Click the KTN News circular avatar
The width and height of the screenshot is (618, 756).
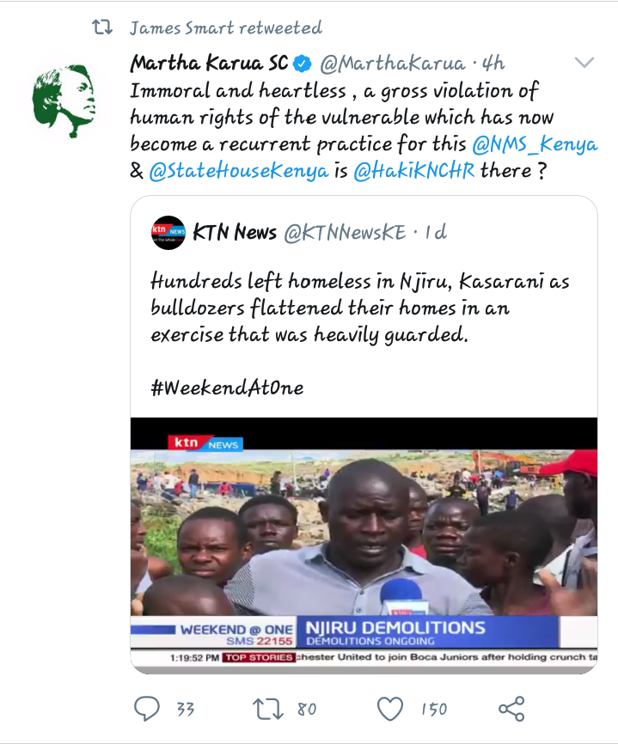tap(168, 233)
